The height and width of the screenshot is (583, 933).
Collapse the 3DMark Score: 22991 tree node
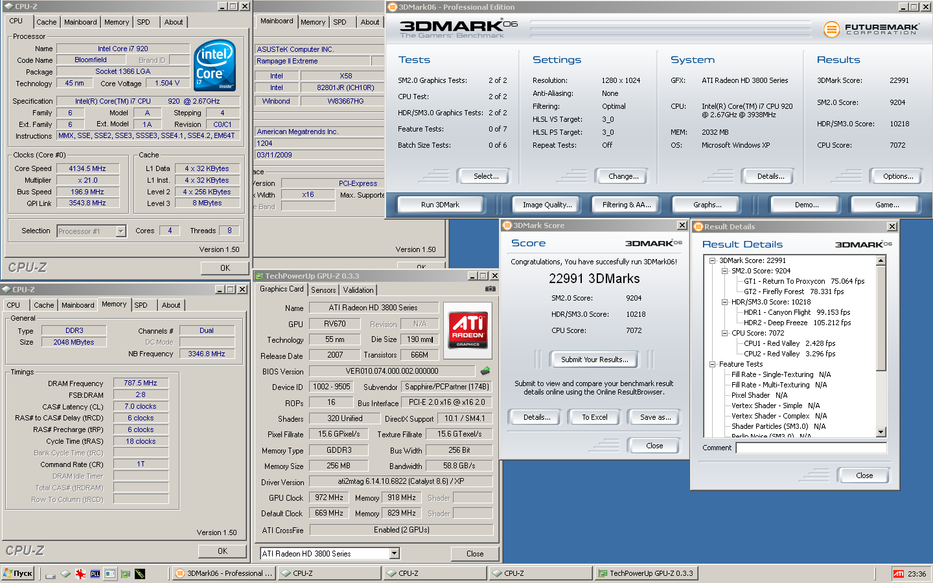(x=712, y=260)
